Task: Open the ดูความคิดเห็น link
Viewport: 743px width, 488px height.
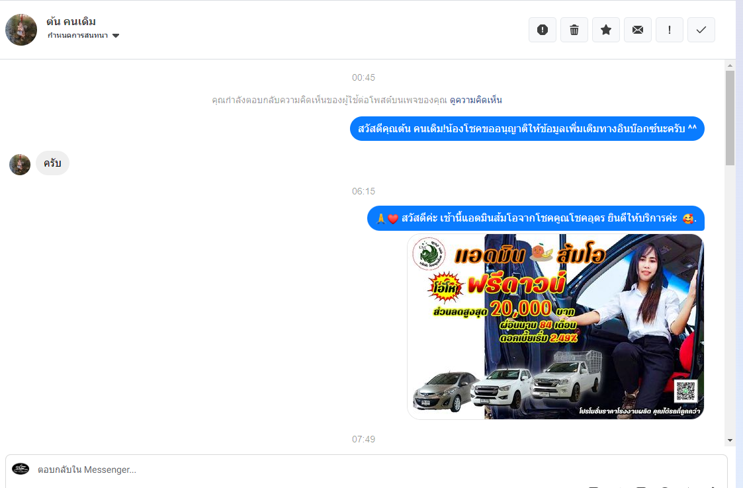Action: (x=476, y=100)
